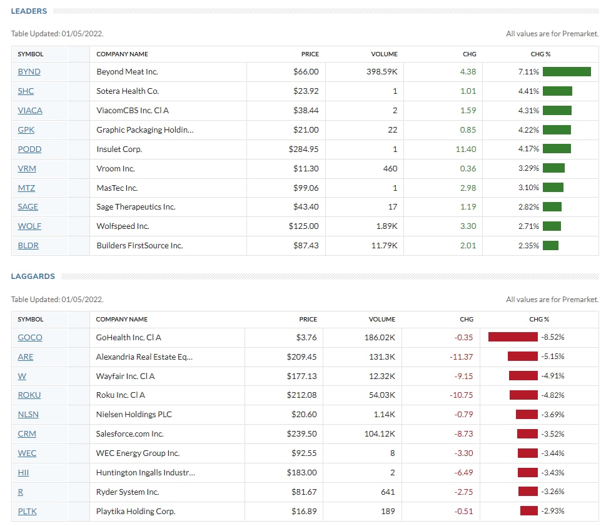Select Alexandria Real Estate change -11.37
606x526 pixels.
pyautogui.click(x=461, y=357)
